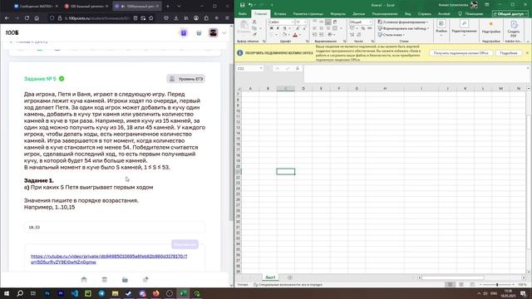This screenshot has height=299, width=532.
Task: Open the rutube video link
Action: click(x=109, y=259)
